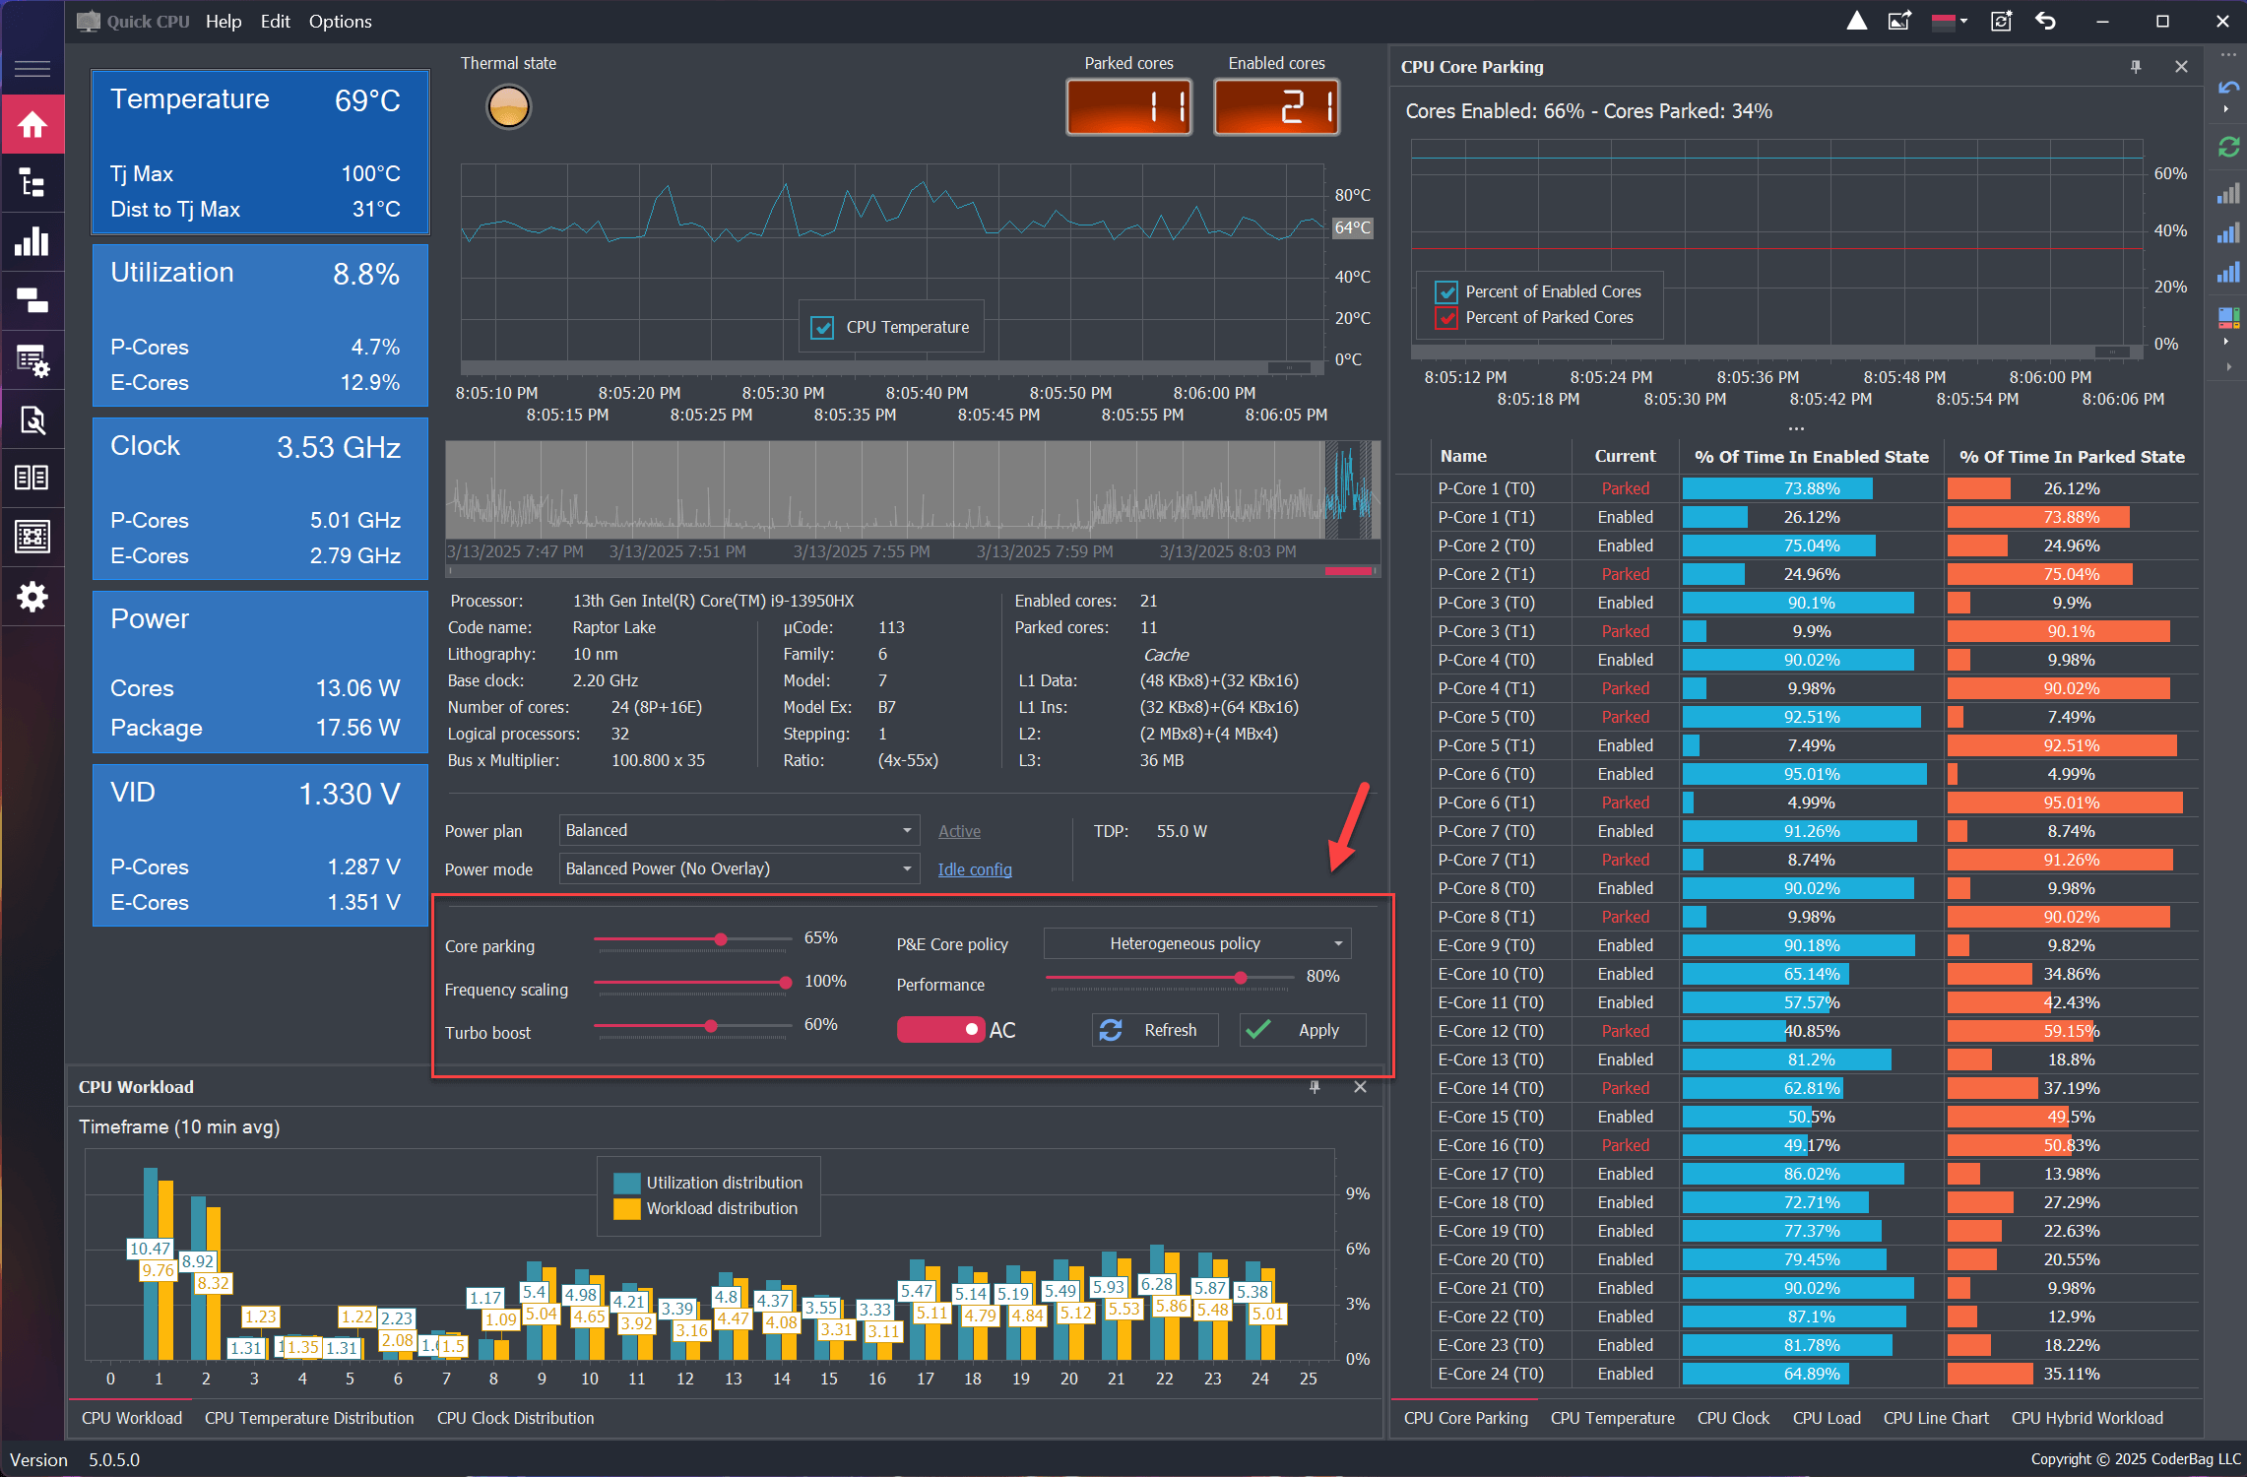Open the Power plan Balanced dropdown
This screenshot has width=2247, height=1477.
point(739,830)
